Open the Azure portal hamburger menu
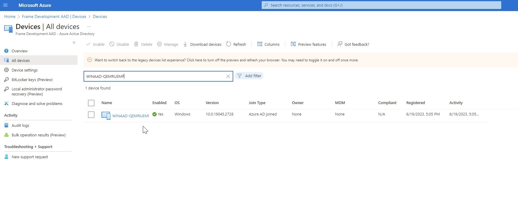This screenshot has height=201, width=518. point(5,5)
